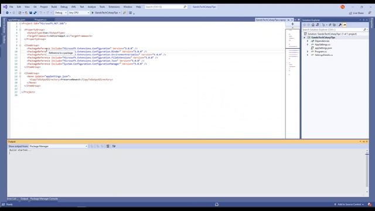This screenshot has width=375, height=211.
Task: Click the Save icon in the toolbar
Action: (x=30, y=13)
